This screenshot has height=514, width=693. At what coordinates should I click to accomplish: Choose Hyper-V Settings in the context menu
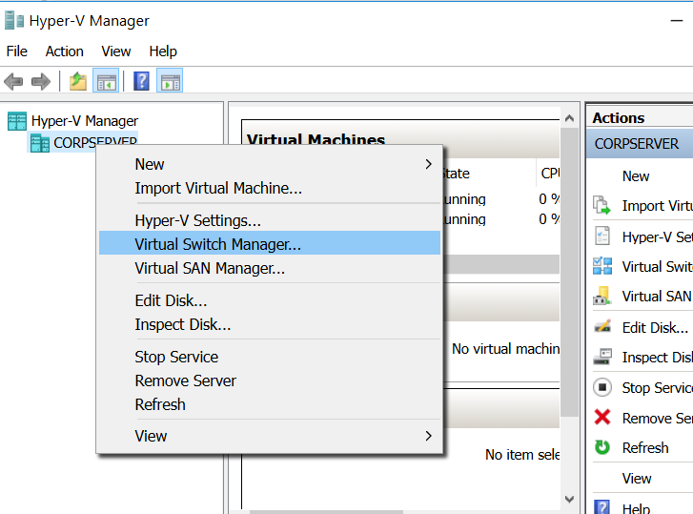(x=197, y=220)
